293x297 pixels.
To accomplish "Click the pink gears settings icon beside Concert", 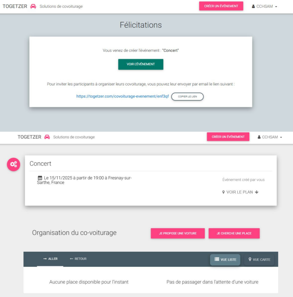I will coord(13,164).
